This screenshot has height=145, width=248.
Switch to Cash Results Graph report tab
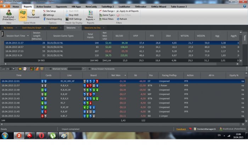click(x=32, y=28)
